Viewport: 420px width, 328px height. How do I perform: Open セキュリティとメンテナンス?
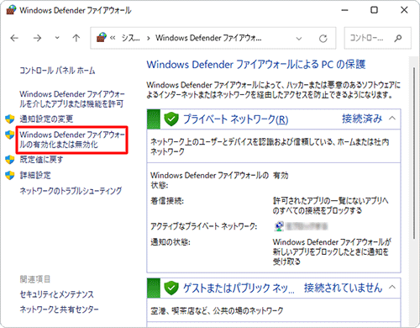[56, 294]
